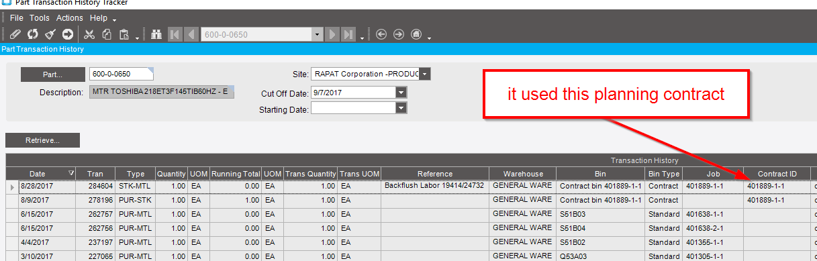The image size is (817, 261).
Task: Expand the Site dropdown
Action: click(x=424, y=74)
